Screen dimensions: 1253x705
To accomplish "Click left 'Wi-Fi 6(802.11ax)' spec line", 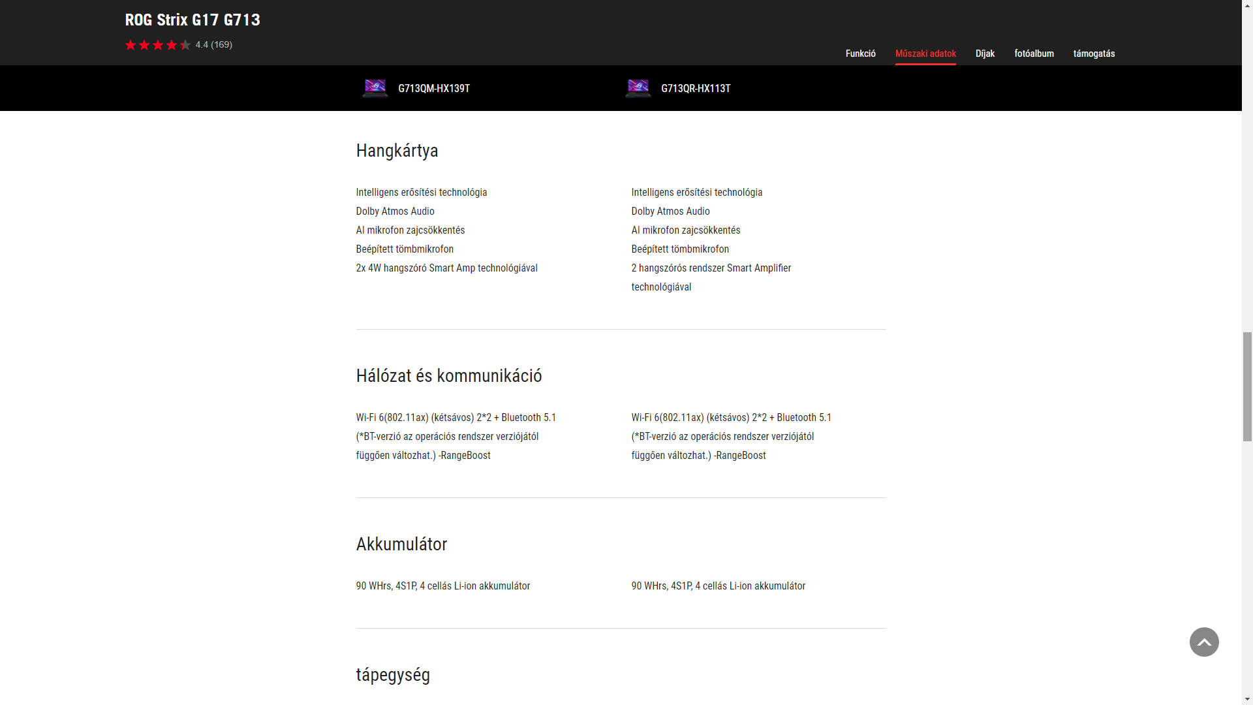I will tap(456, 418).
